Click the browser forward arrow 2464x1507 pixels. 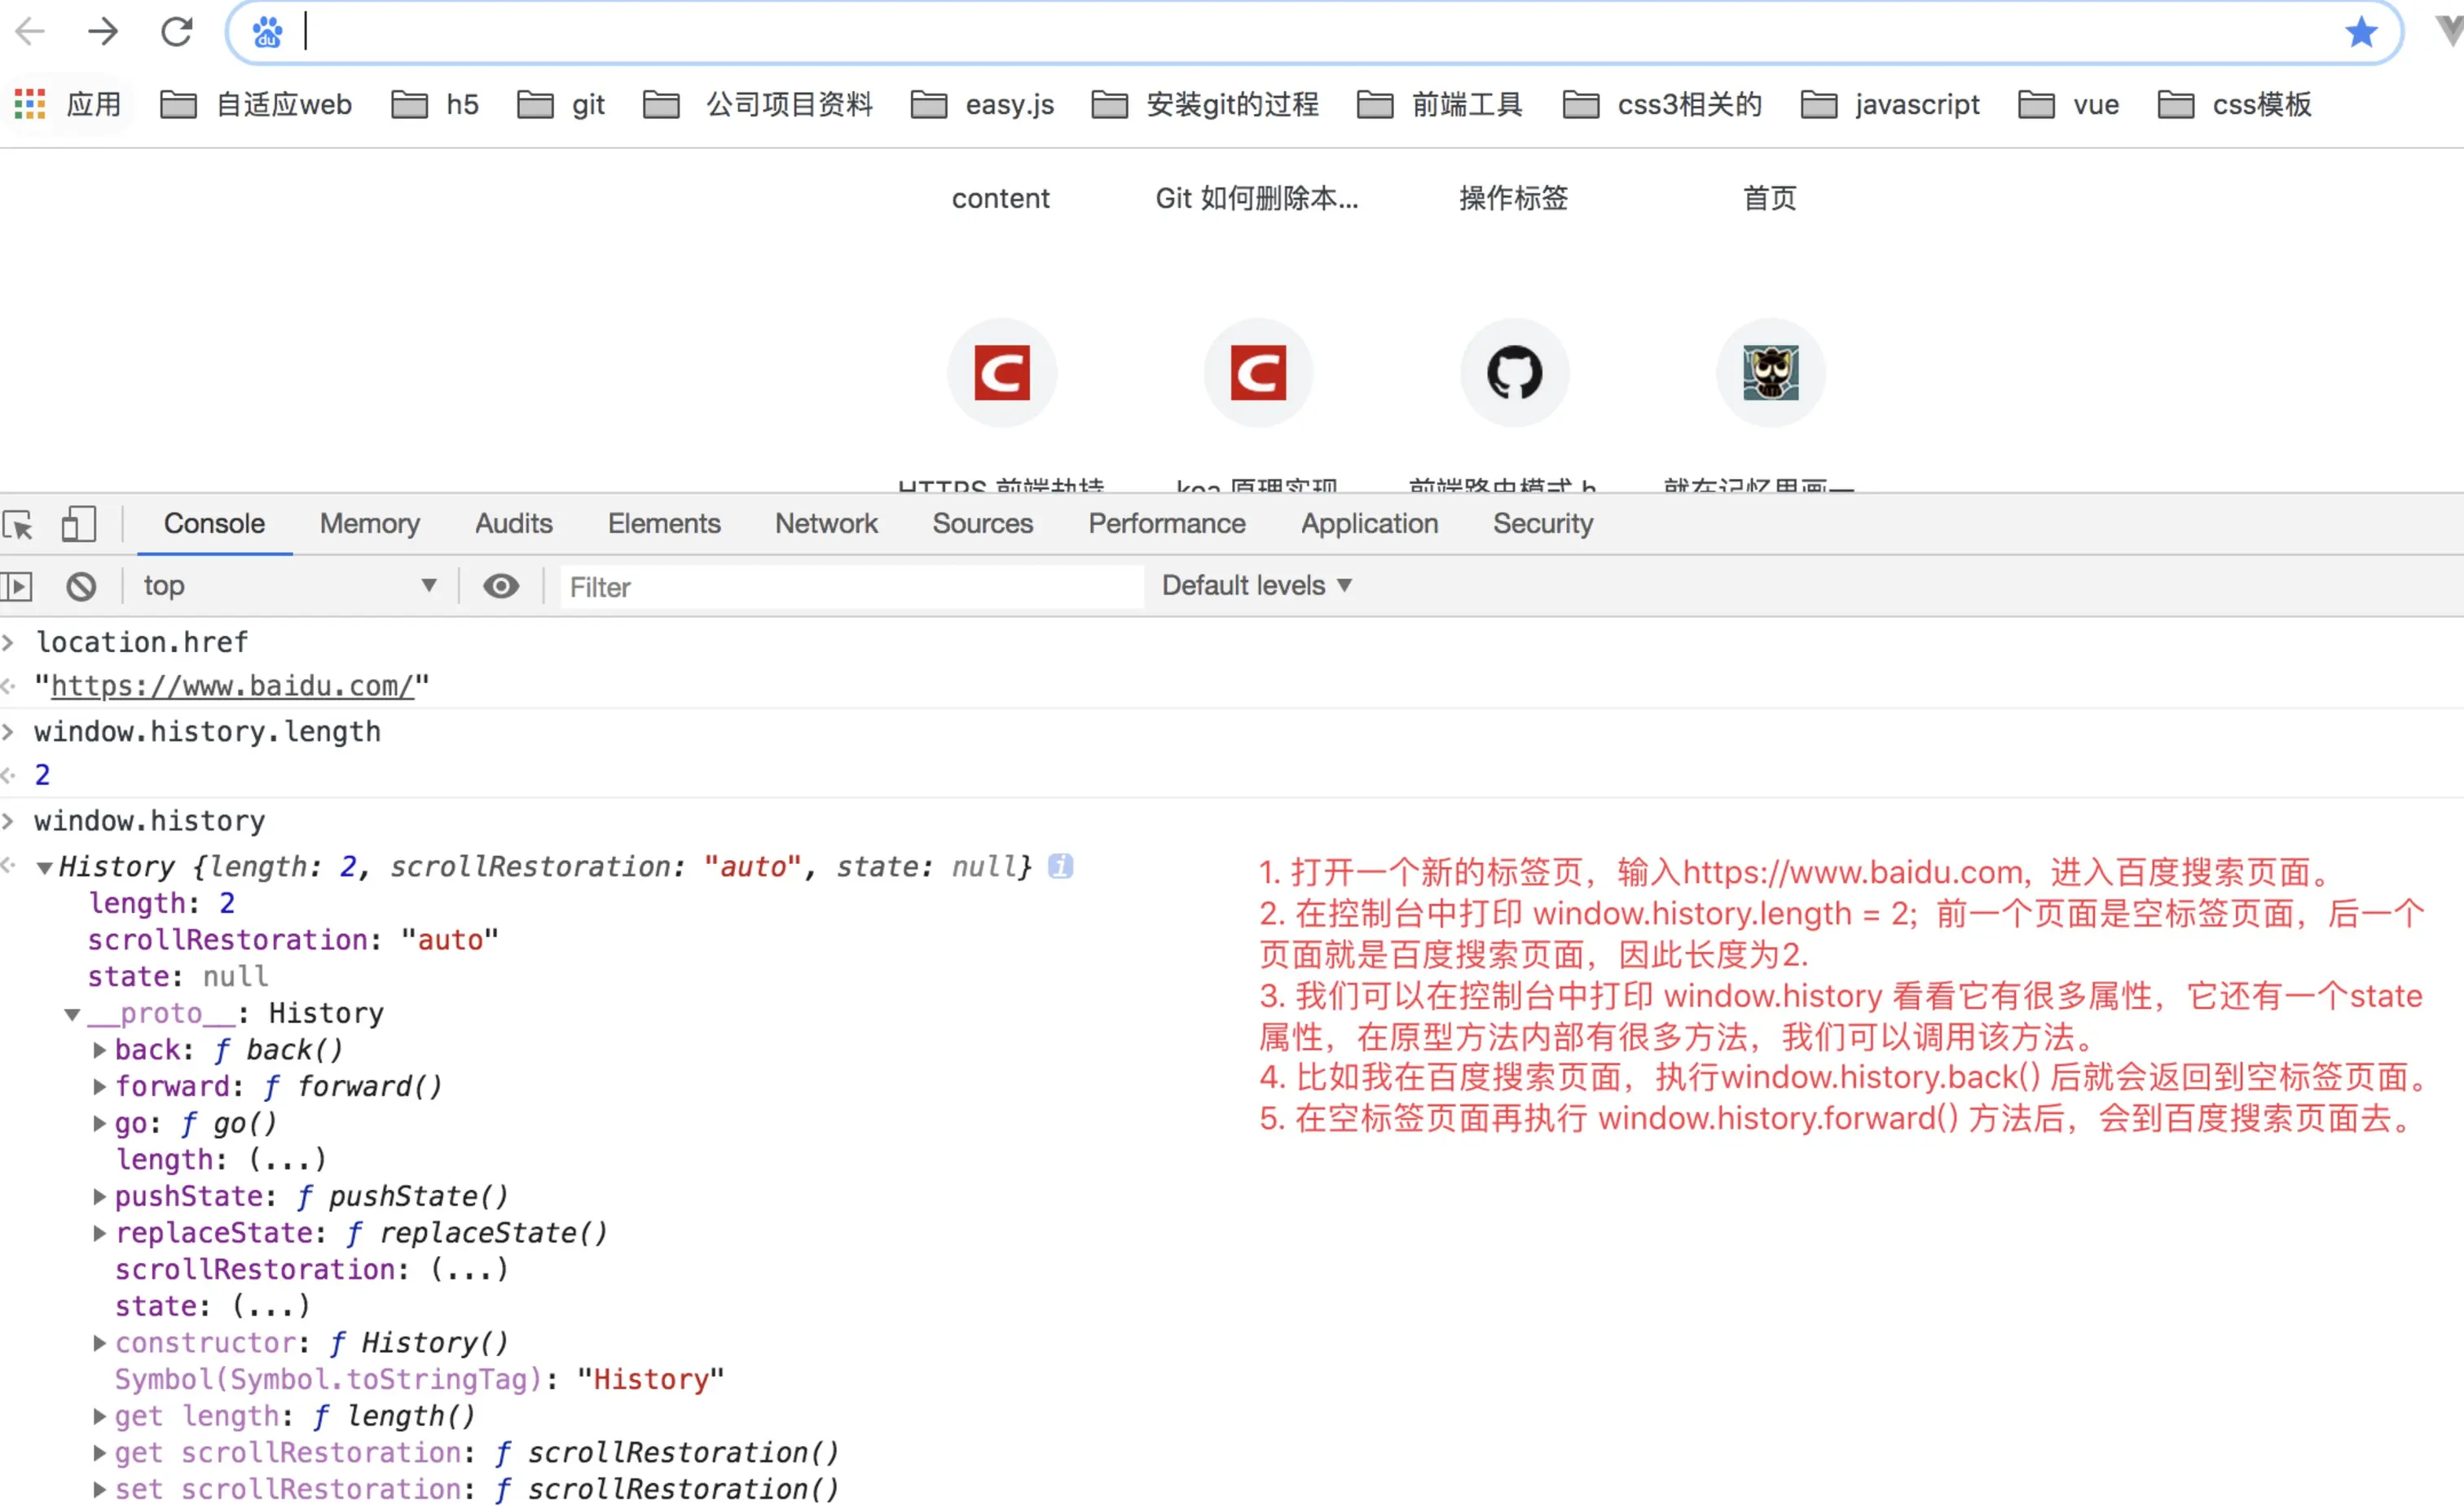[103, 32]
